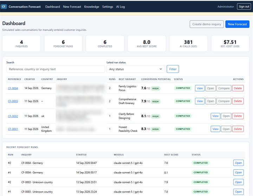Click 'Family Logistics Focus' best variant text
This screenshot has width=253, height=196.
128,88
